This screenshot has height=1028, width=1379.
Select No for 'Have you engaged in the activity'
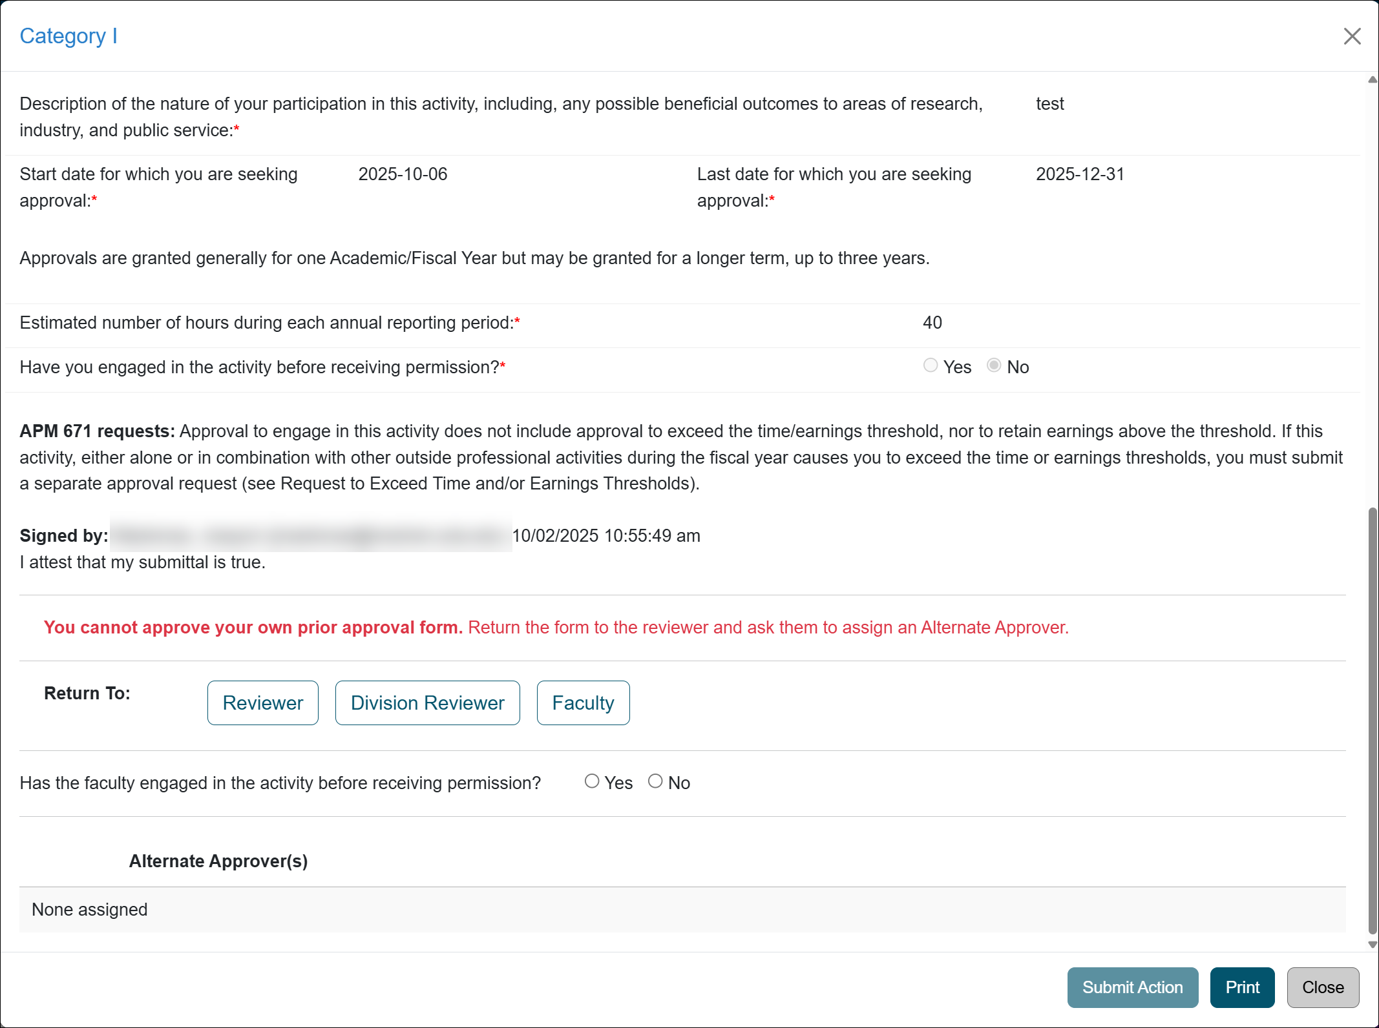click(994, 366)
